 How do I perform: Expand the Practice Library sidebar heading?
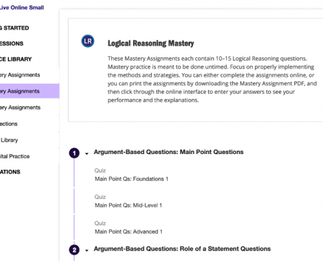(16, 59)
